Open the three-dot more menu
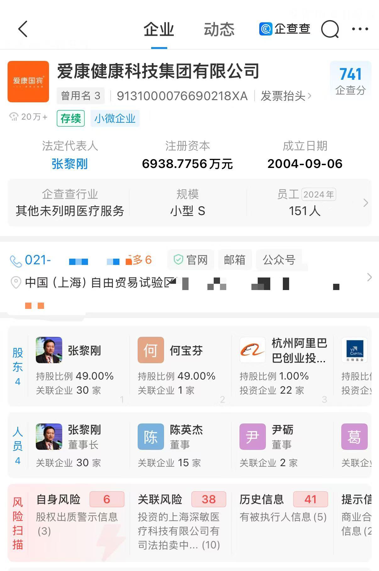The height and width of the screenshot is (571, 379). 360,29
